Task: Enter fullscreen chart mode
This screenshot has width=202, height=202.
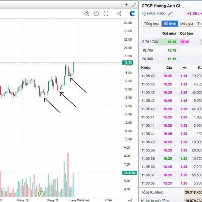Action: (106, 13)
